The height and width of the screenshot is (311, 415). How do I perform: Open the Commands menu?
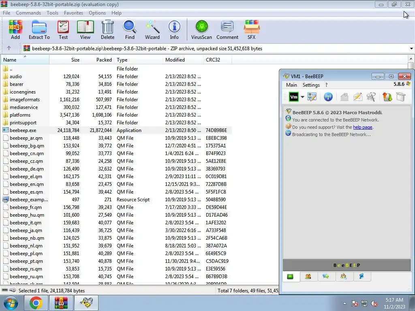(x=28, y=13)
